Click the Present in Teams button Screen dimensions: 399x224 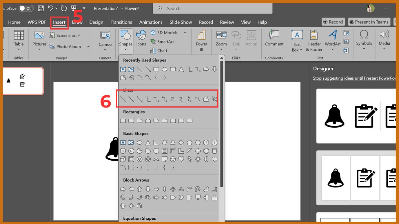tap(369, 22)
